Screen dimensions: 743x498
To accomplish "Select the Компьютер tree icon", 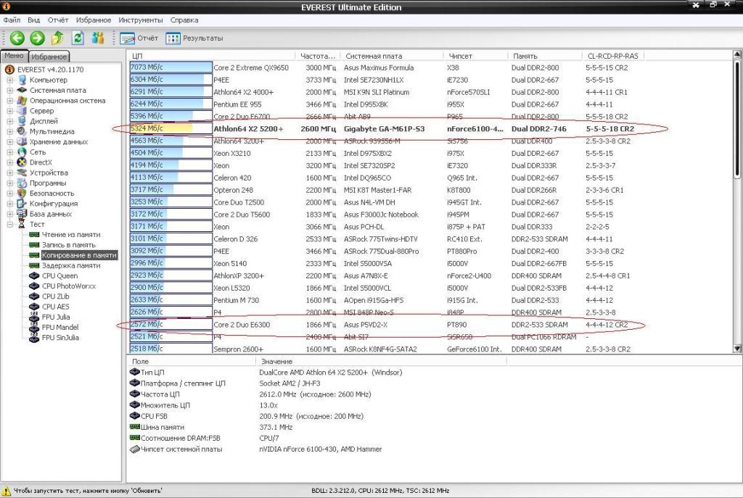I will click(22, 80).
